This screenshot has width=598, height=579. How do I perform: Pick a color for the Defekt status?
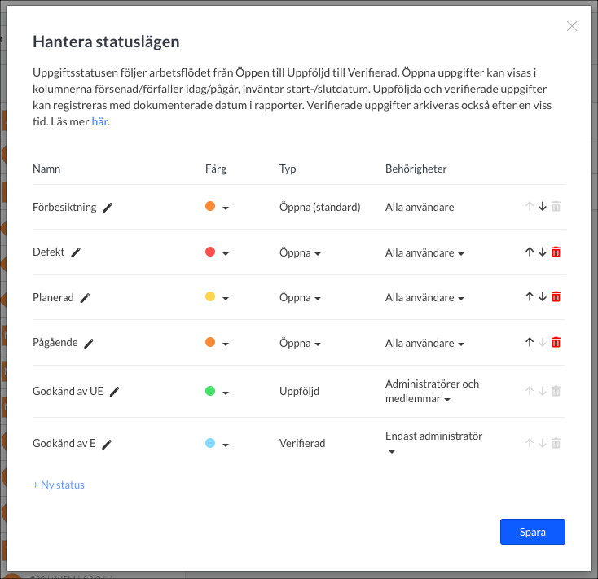(218, 253)
